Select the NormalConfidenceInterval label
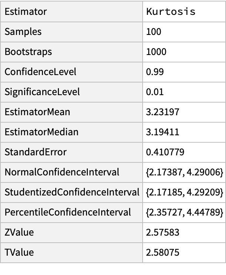Screen dimensions: 226x275 tap(62, 172)
